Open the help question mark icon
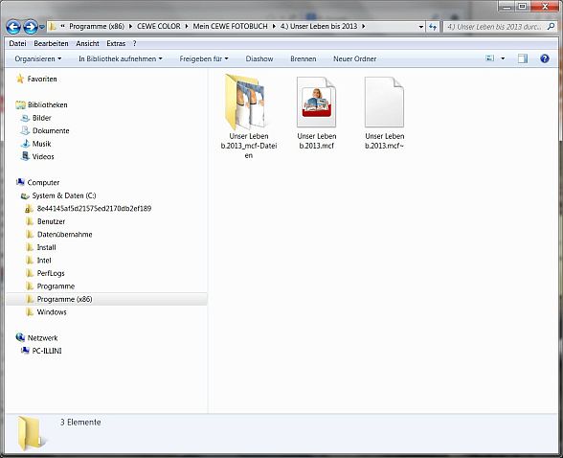 (x=544, y=58)
